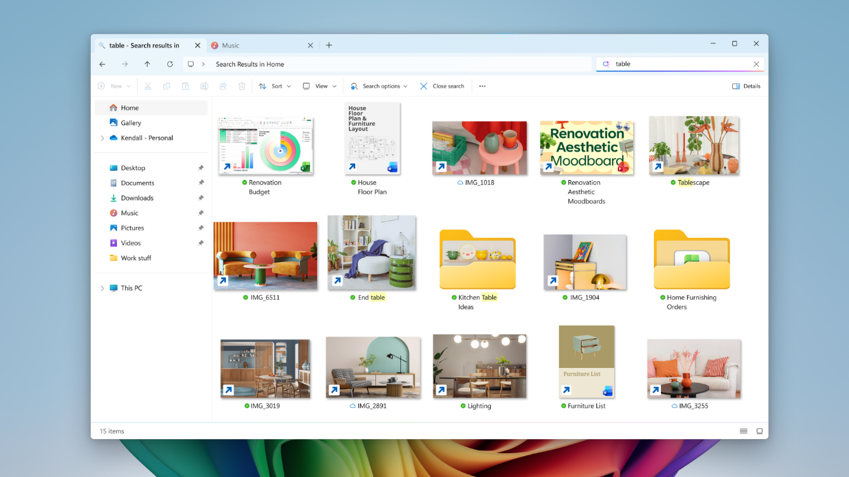Select IMG_3019 dining room thumbnail
Viewport: 849px width, 477px height.
(265, 369)
